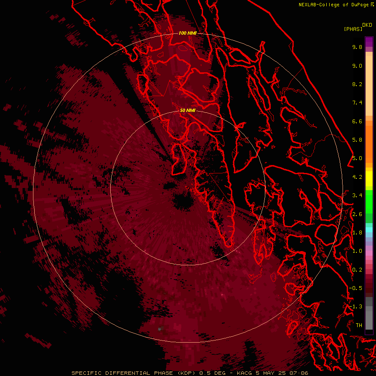
Task: Click the 100 NMI range ring label
Action: [188, 33]
